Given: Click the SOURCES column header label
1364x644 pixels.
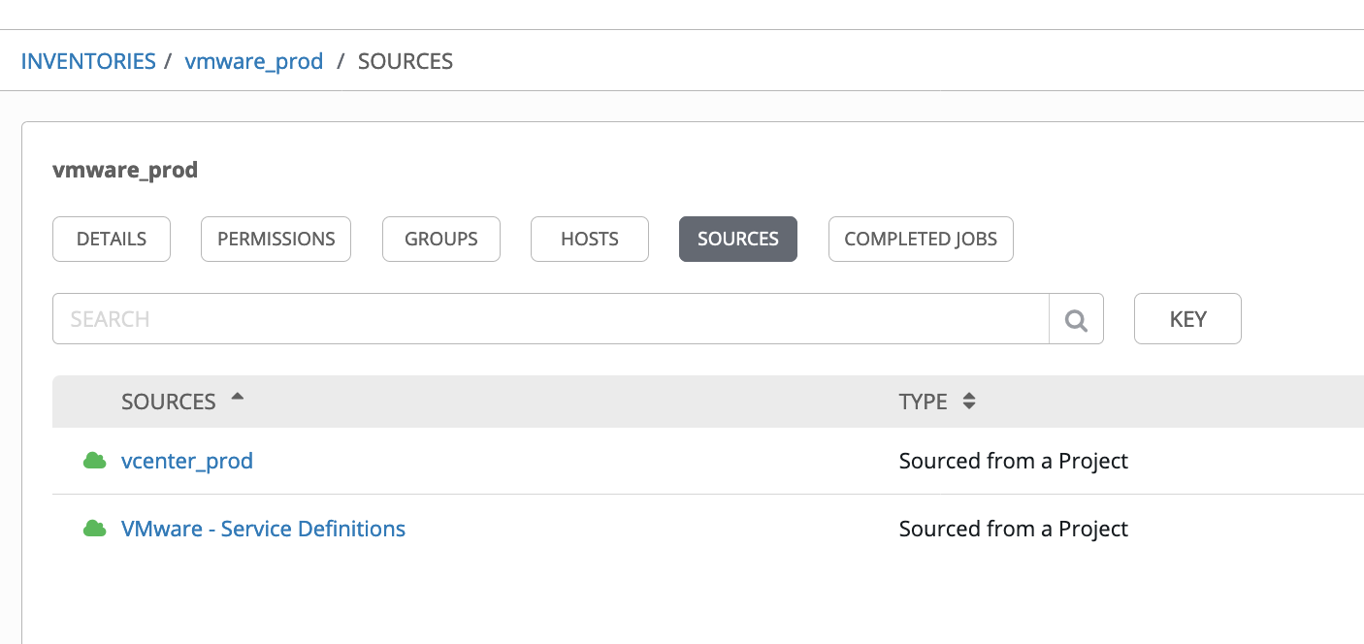Looking at the screenshot, I should tap(169, 402).
